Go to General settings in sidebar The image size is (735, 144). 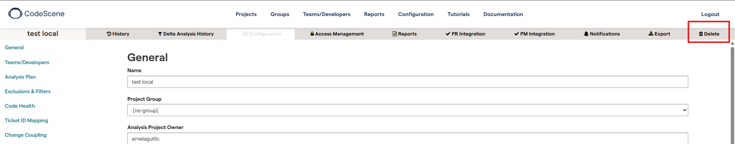pyautogui.click(x=14, y=48)
